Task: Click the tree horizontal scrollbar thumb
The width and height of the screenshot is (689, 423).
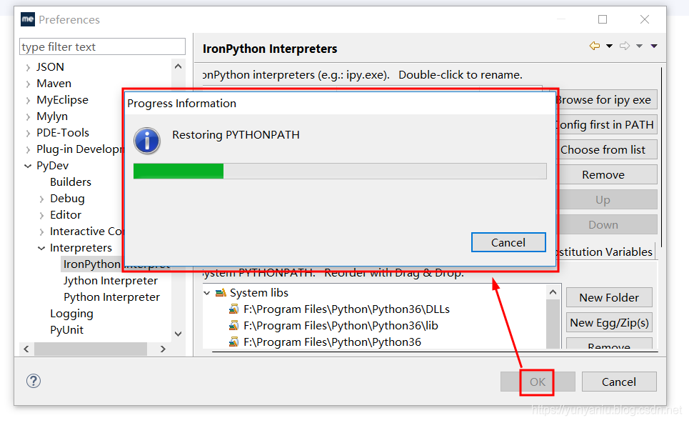Action: 91,349
